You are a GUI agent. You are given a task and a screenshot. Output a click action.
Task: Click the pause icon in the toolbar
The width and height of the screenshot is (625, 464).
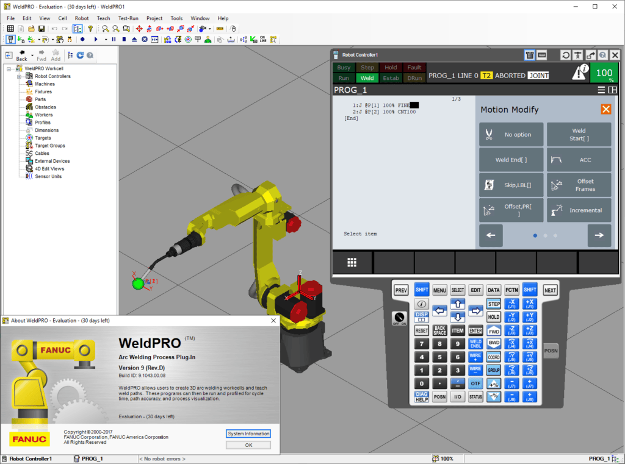(114, 39)
